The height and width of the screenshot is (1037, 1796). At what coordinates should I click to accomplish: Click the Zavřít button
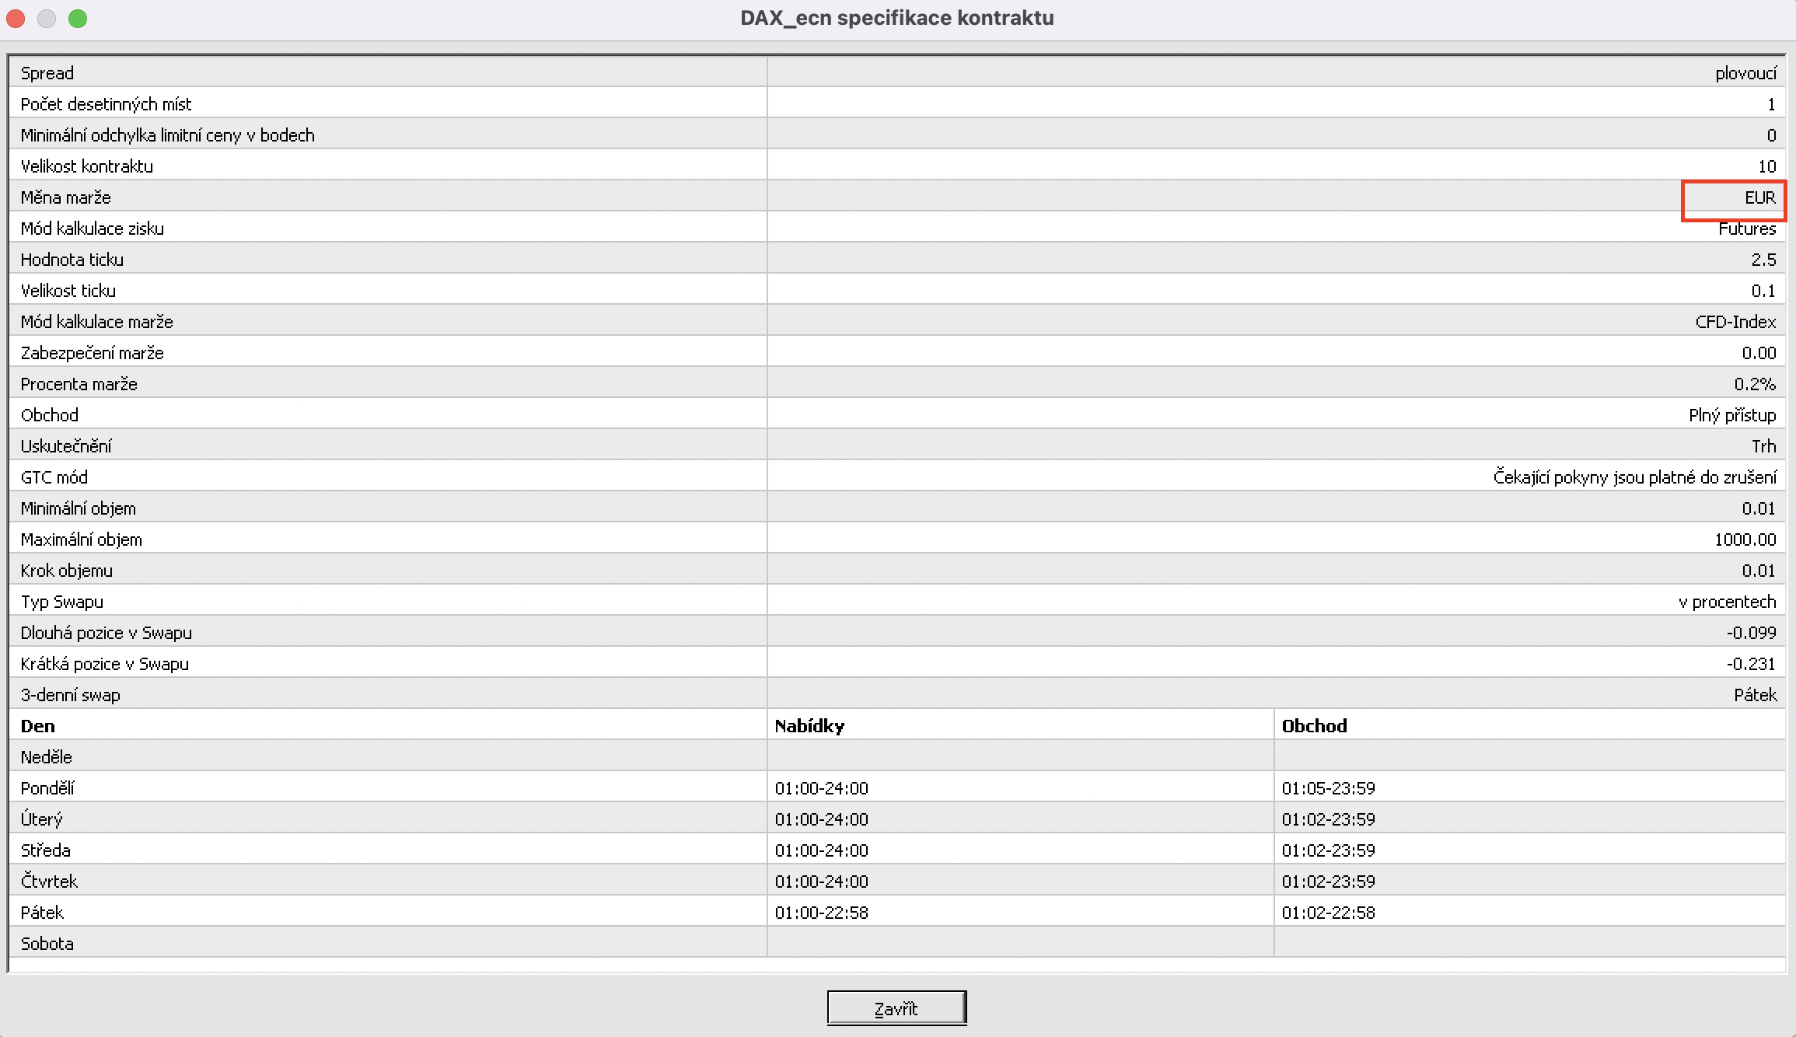coord(896,1008)
